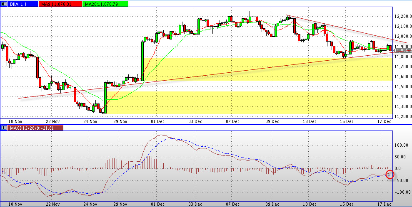Click 22 Nov on the price chart date axis

pos(52,121)
